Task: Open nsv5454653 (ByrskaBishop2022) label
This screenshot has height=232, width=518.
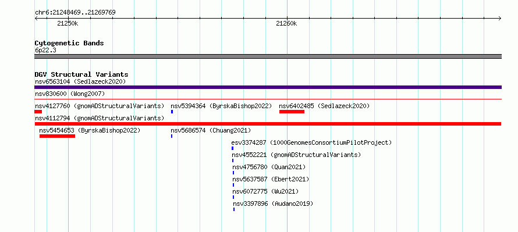Action: pos(90,130)
